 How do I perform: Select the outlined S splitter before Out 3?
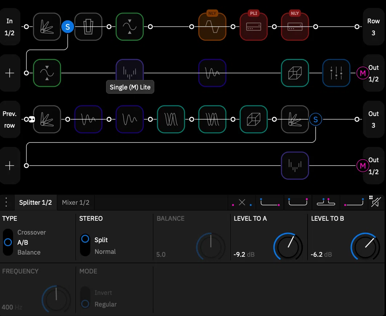pos(316,119)
